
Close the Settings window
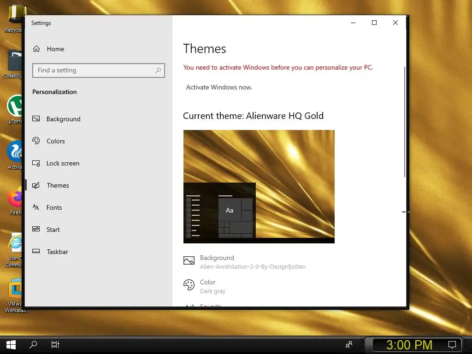coord(395,23)
